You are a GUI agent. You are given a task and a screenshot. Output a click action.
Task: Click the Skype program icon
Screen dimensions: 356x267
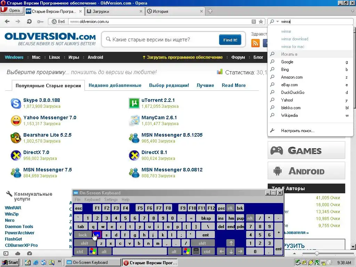(16, 103)
